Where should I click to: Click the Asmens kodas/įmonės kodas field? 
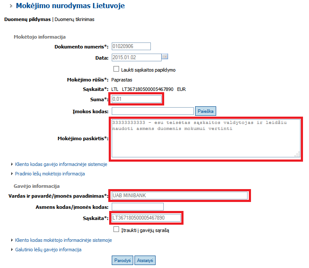[138, 207]
